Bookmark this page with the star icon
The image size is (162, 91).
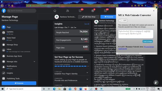(117, 6)
